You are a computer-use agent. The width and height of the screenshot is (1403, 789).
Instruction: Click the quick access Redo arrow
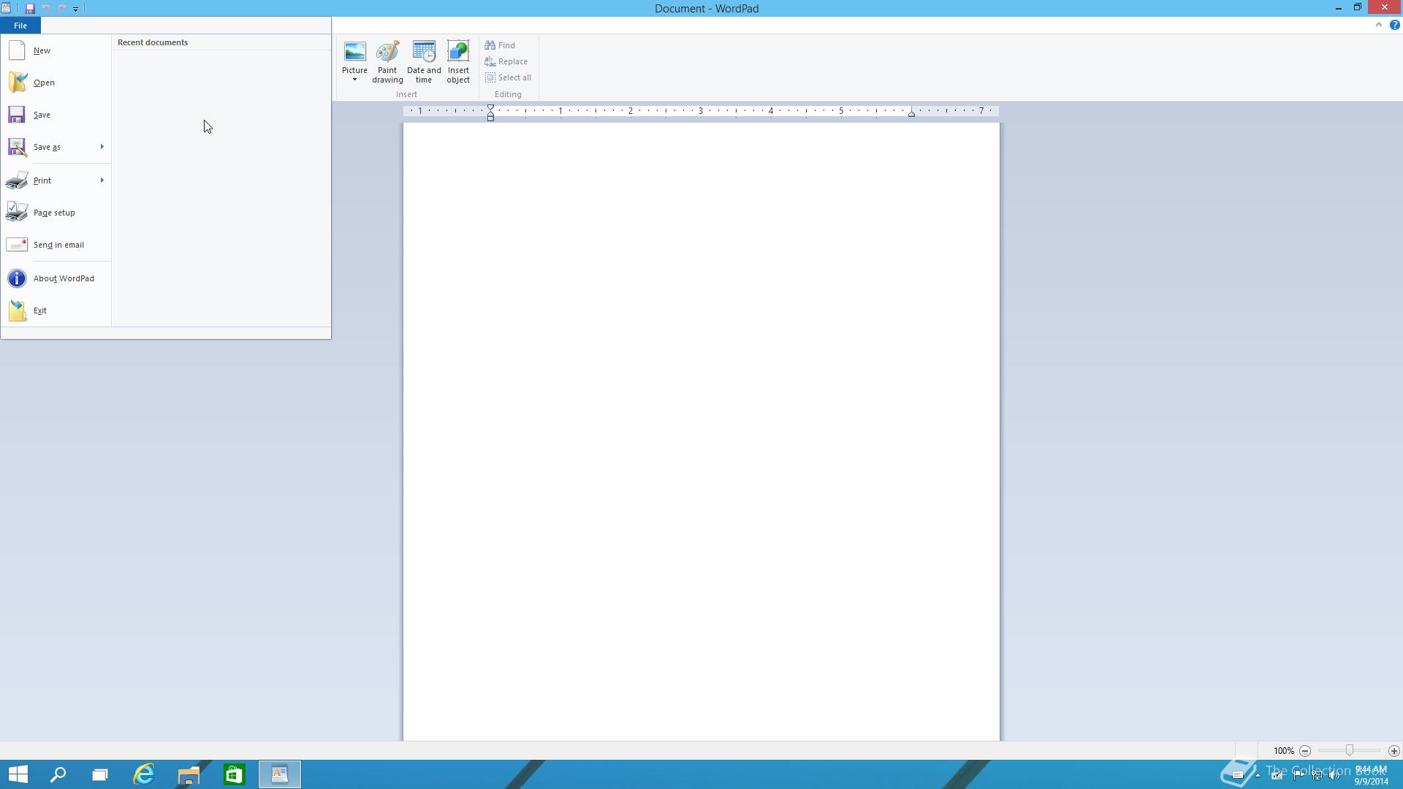tap(62, 9)
